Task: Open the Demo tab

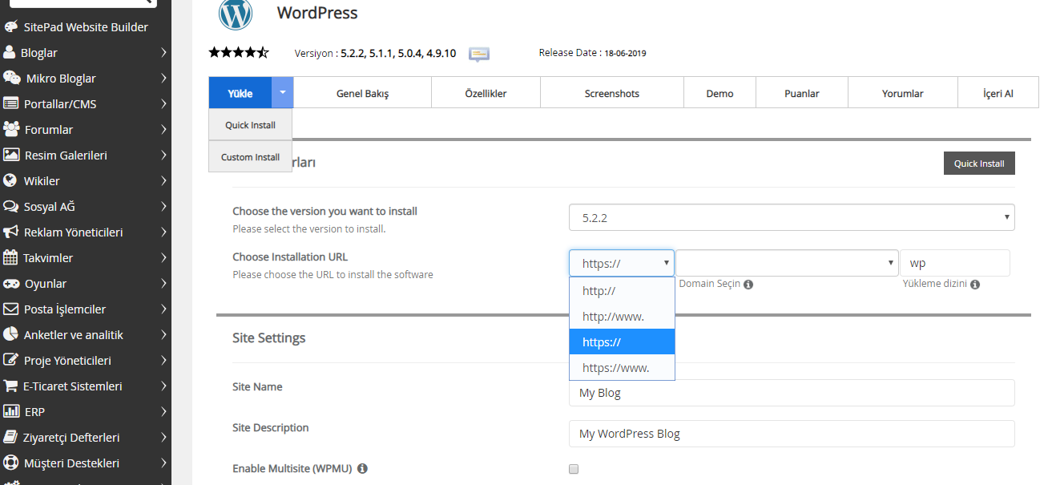Action: pos(720,93)
